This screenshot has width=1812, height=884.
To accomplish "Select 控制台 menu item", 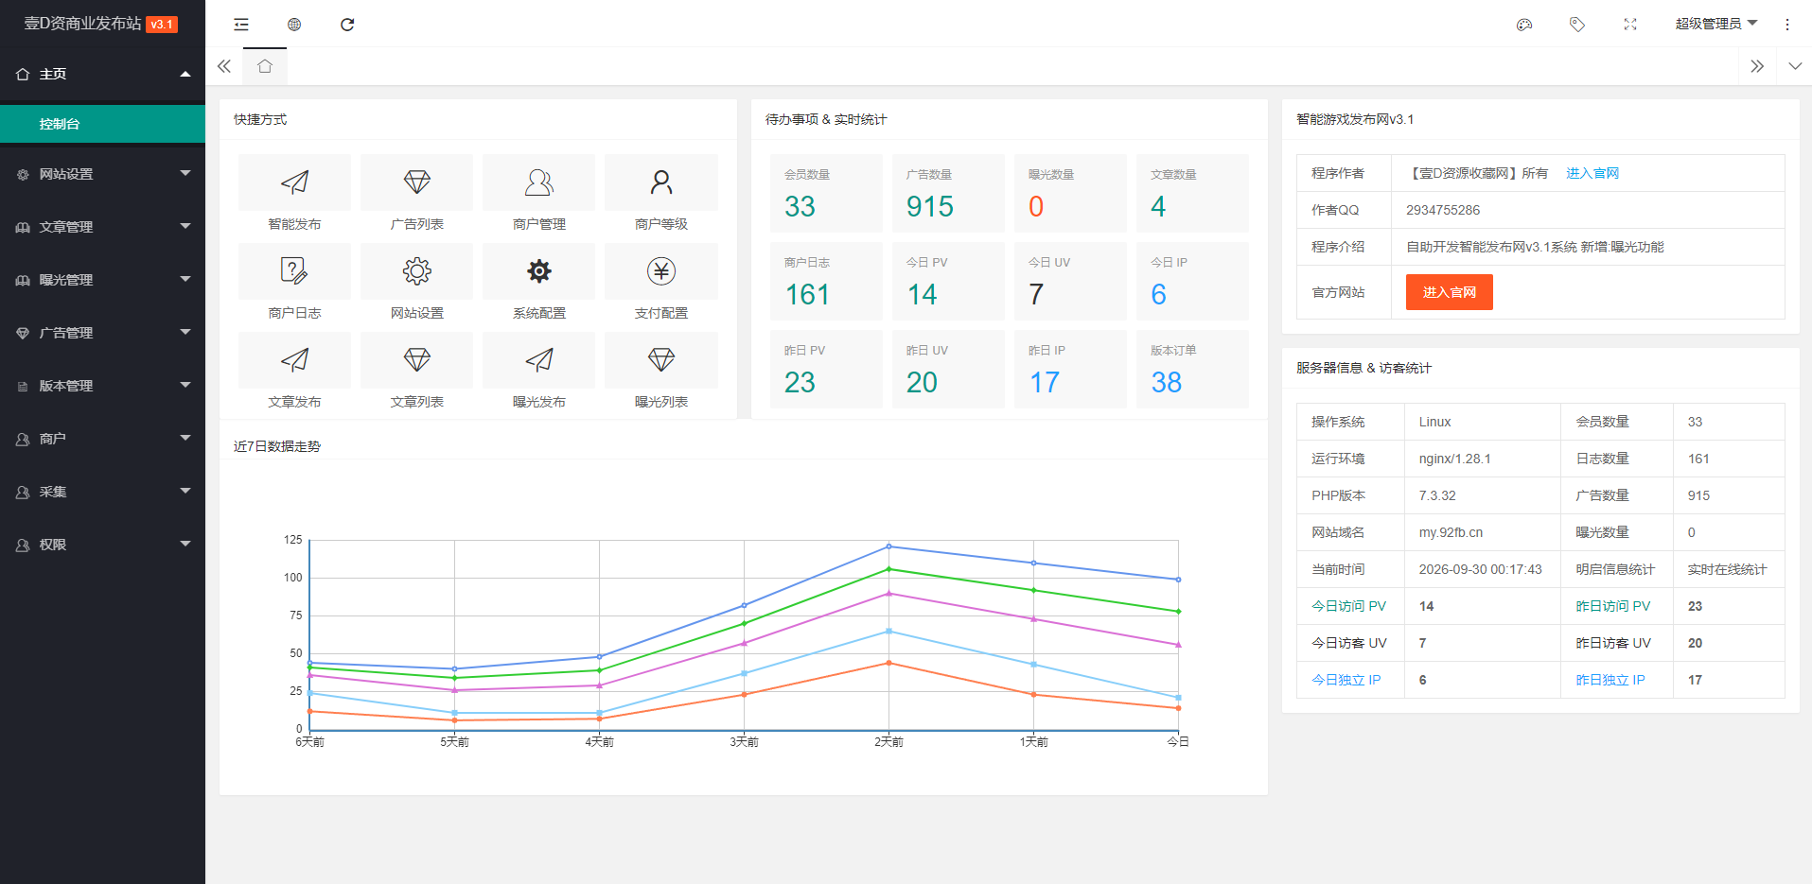I will [102, 124].
